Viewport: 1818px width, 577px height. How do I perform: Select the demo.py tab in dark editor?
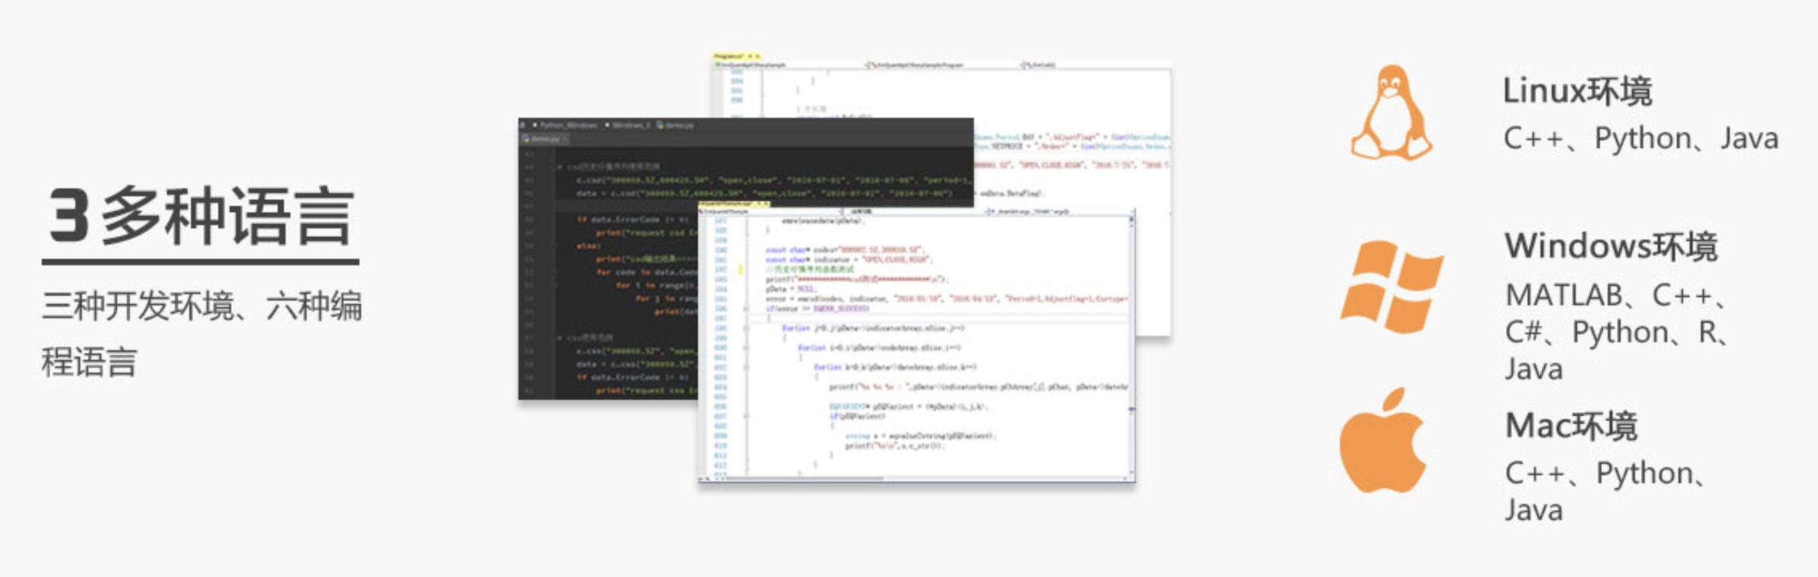pyautogui.click(x=546, y=139)
